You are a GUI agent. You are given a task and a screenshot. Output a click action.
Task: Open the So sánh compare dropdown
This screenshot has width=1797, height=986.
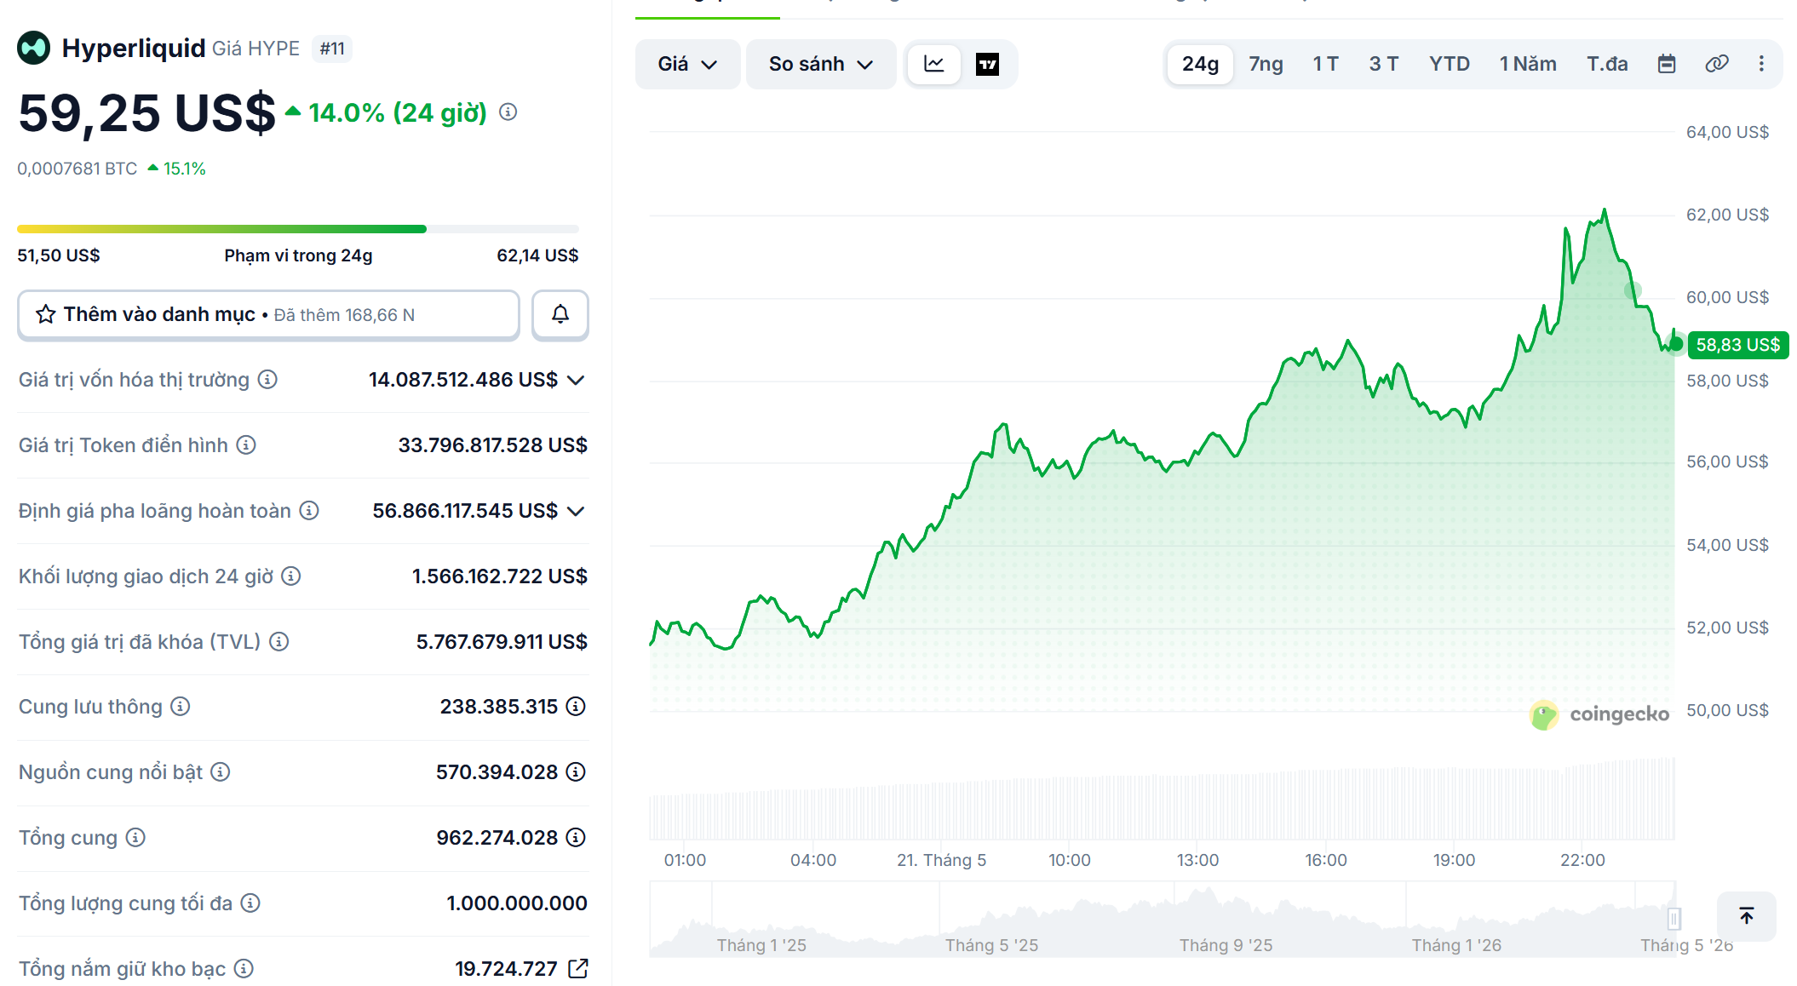pyautogui.click(x=821, y=64)
